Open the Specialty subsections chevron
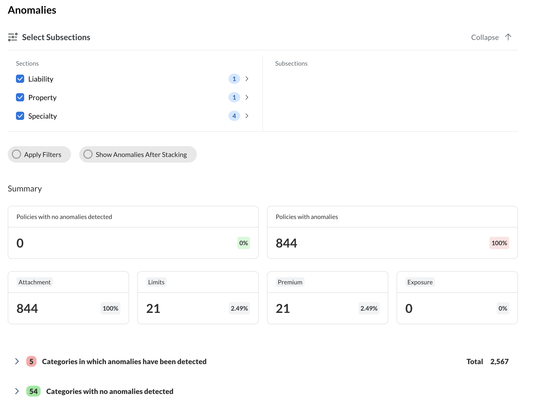The height and width of the screenshot is (404, 536). tap(247, 116)
